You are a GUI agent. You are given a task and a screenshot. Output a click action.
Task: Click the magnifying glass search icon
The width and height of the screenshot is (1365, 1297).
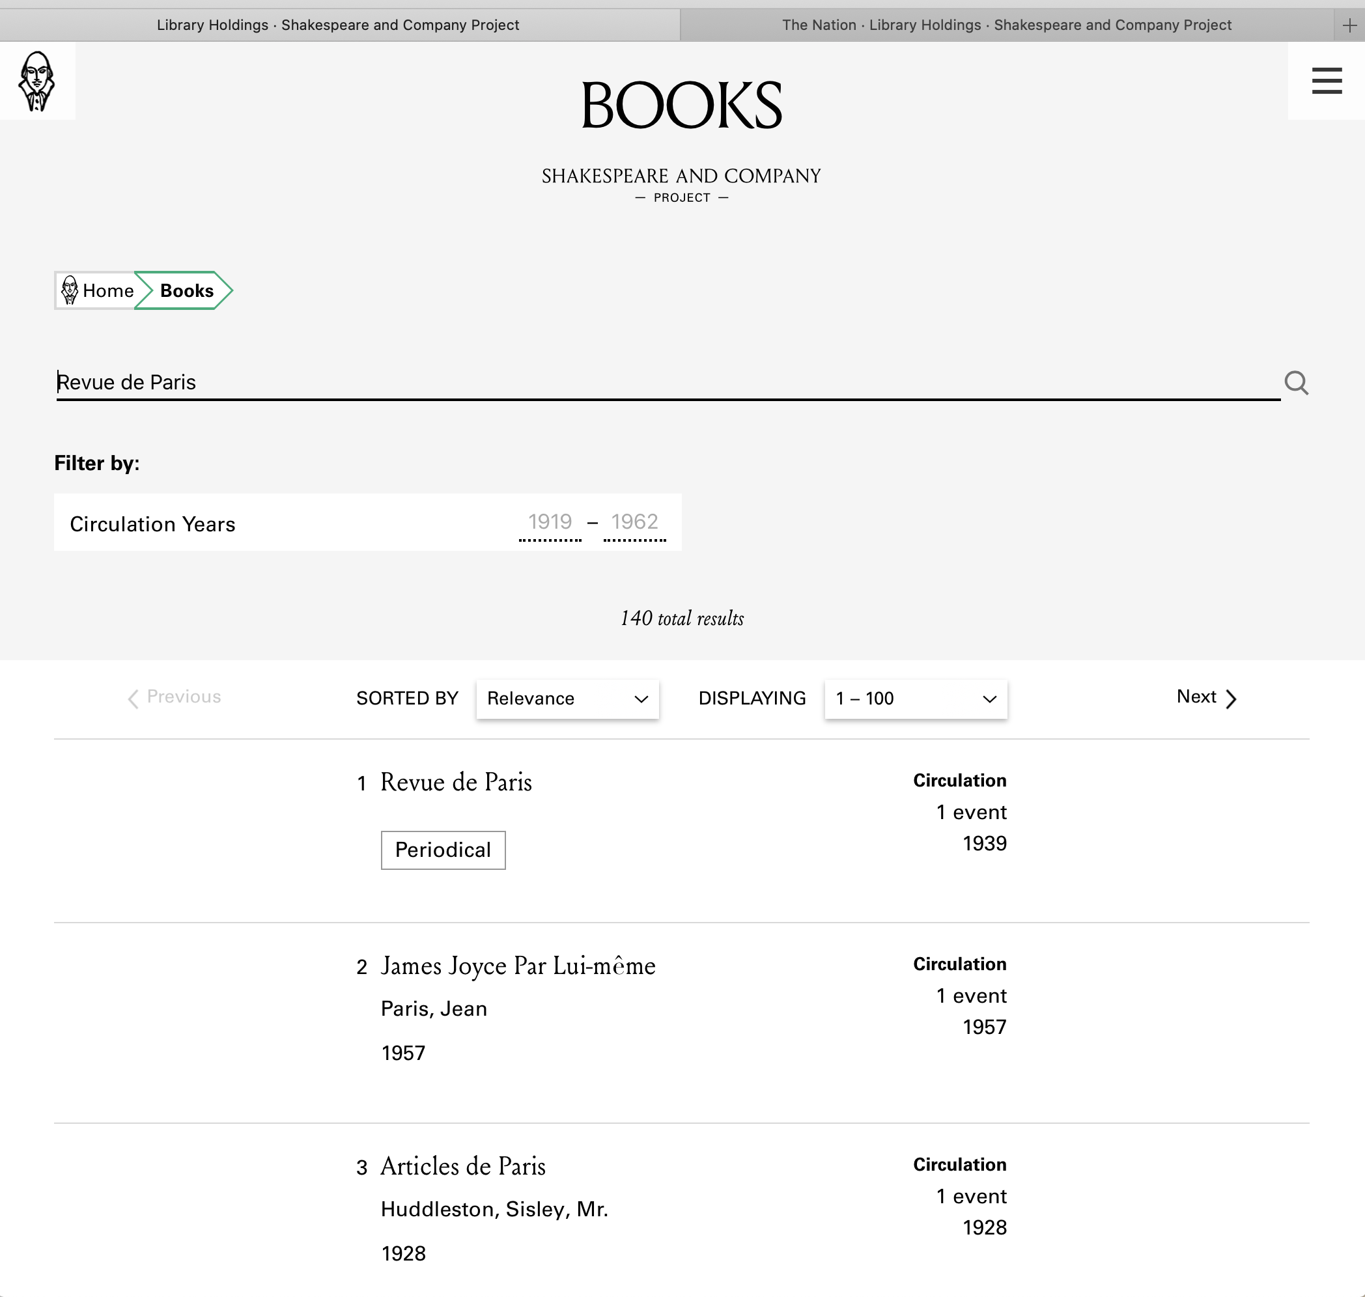1296,382
